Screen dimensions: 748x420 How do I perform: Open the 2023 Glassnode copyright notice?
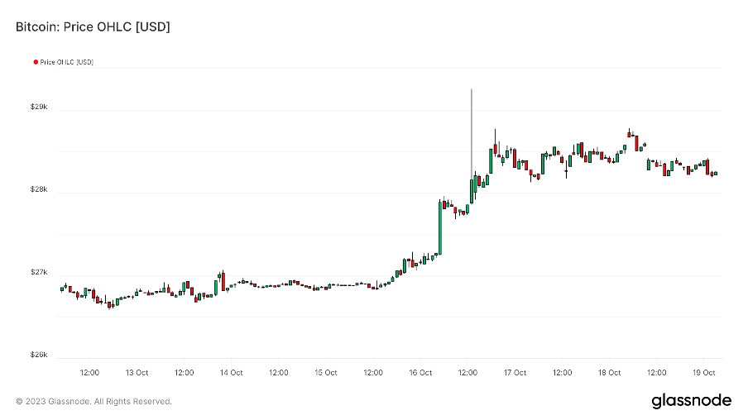tap(93, 402)
